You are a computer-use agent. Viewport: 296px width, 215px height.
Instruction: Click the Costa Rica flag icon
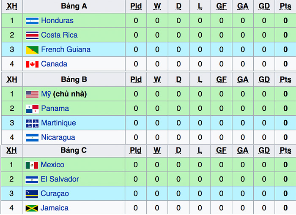point(32,35)
